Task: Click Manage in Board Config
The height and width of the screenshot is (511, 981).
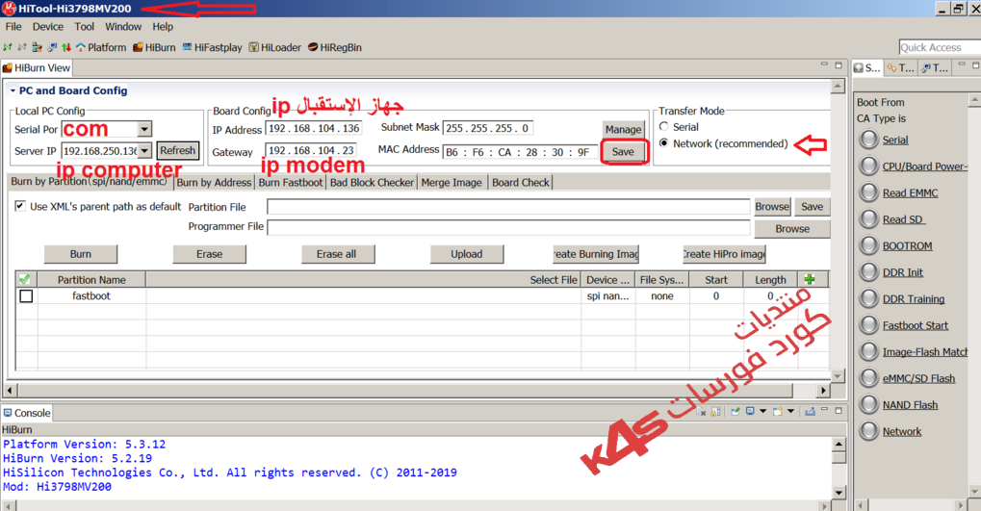Action: (x=623, y=129)
